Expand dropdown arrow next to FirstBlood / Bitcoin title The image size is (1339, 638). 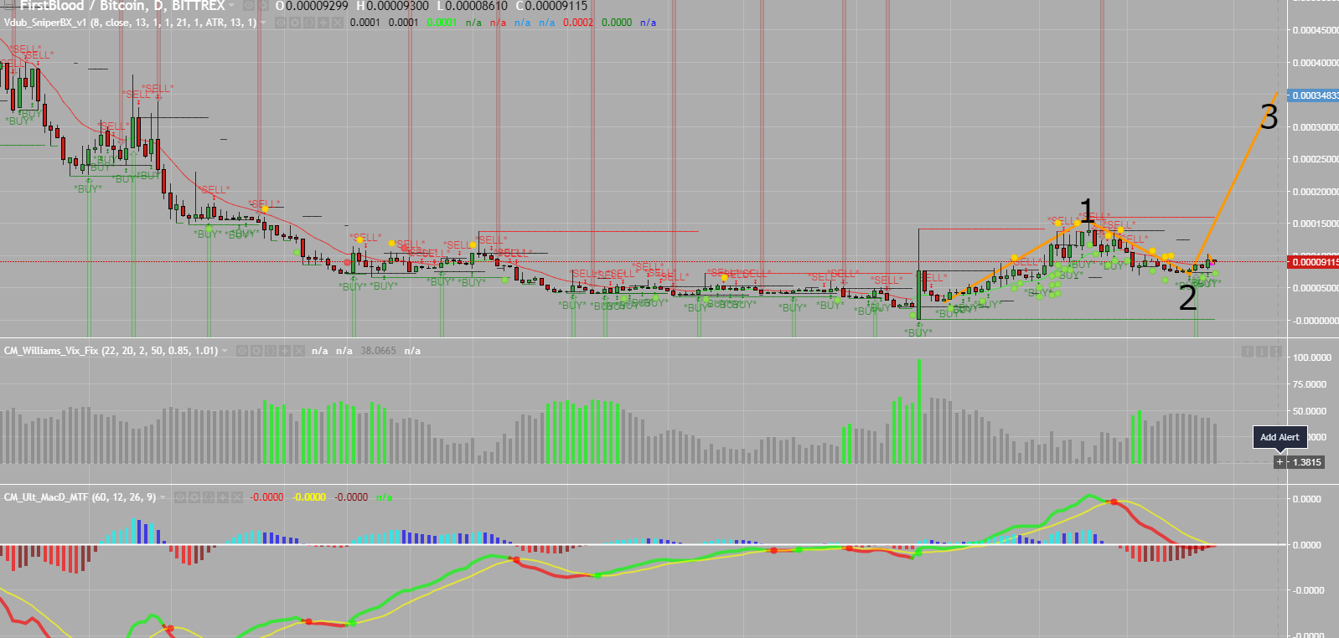point(231,6)
